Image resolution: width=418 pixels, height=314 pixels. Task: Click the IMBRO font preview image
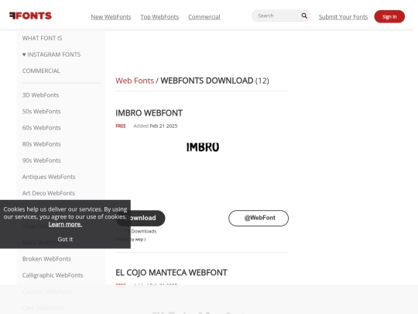[203, 147]
